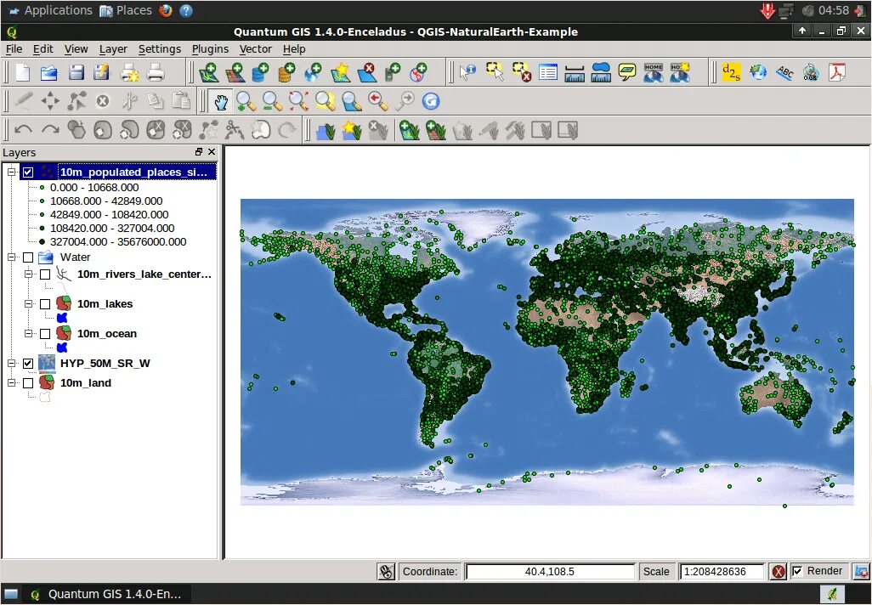Open the Vector menu
Screen dimensions: 872x605
point(255,49)
